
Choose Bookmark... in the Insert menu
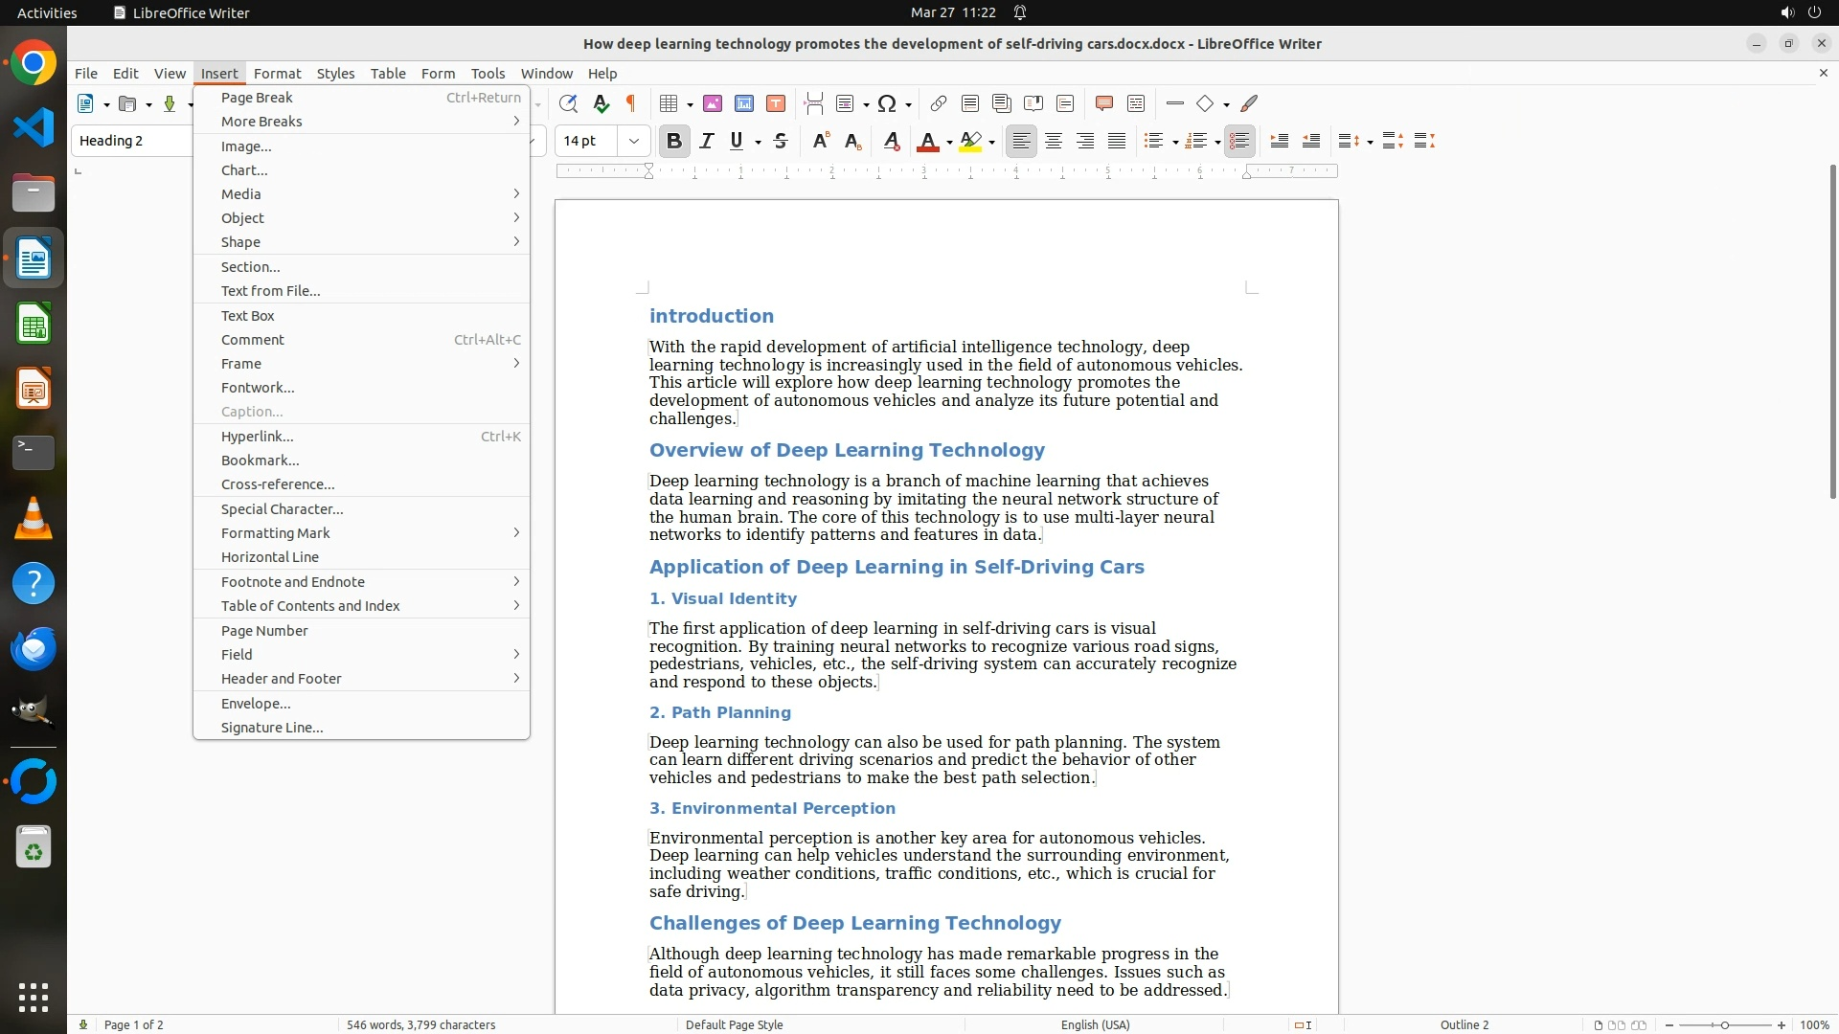point(260,461)
